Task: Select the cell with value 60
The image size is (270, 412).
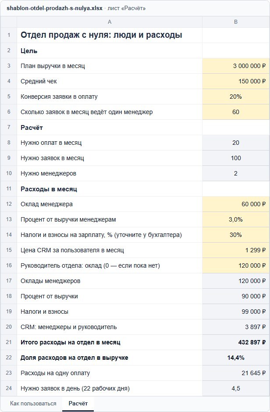Action: coord(236,112)
